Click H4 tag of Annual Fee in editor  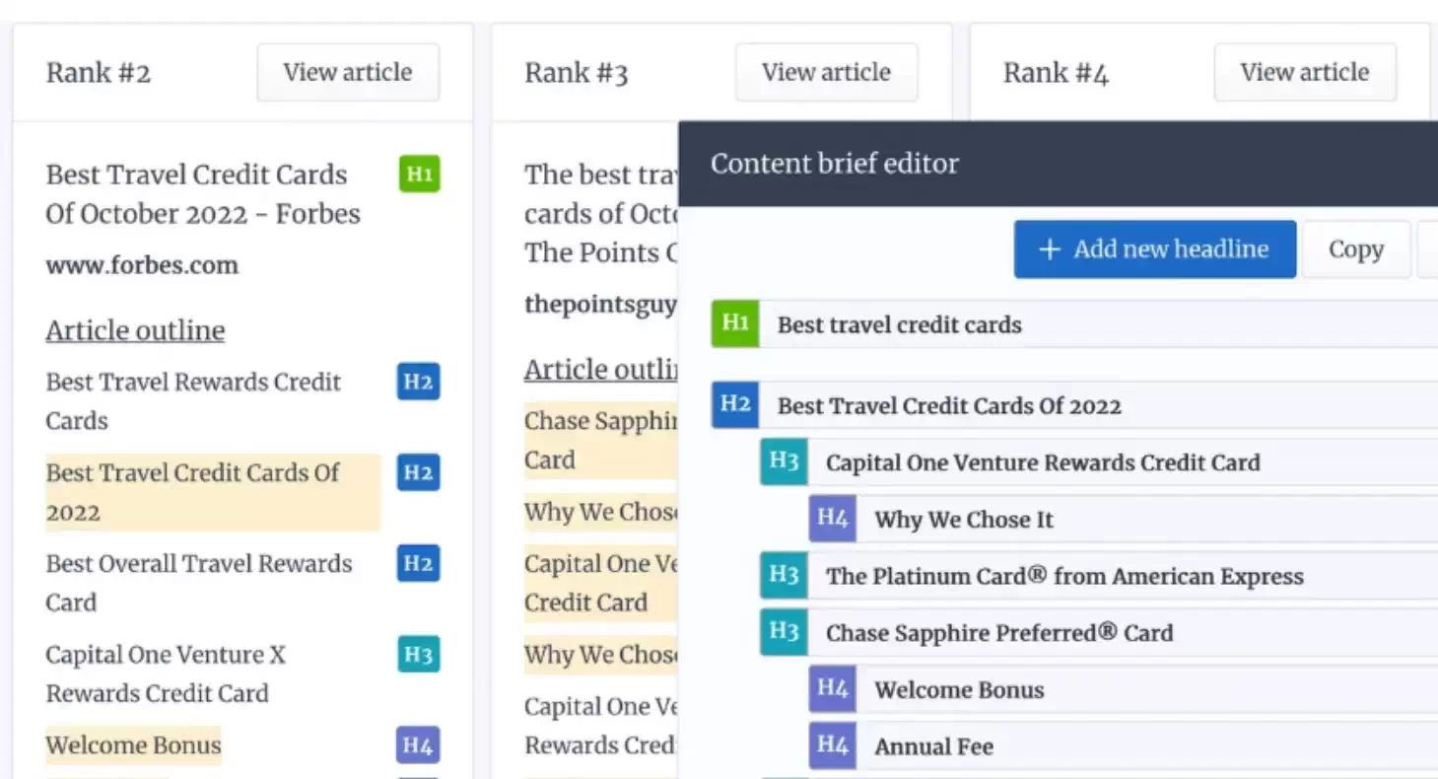[833, 746]
